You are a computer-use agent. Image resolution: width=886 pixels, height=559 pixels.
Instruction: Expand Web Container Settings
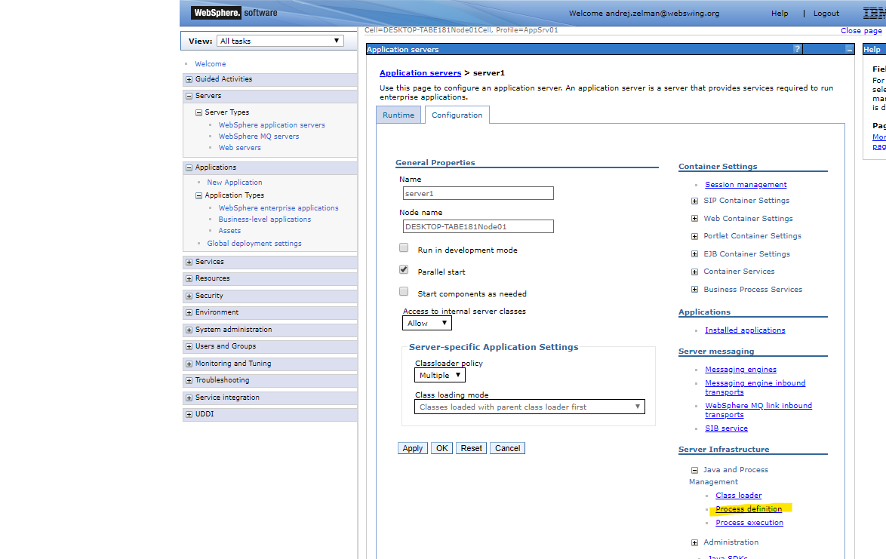[694, 219]
